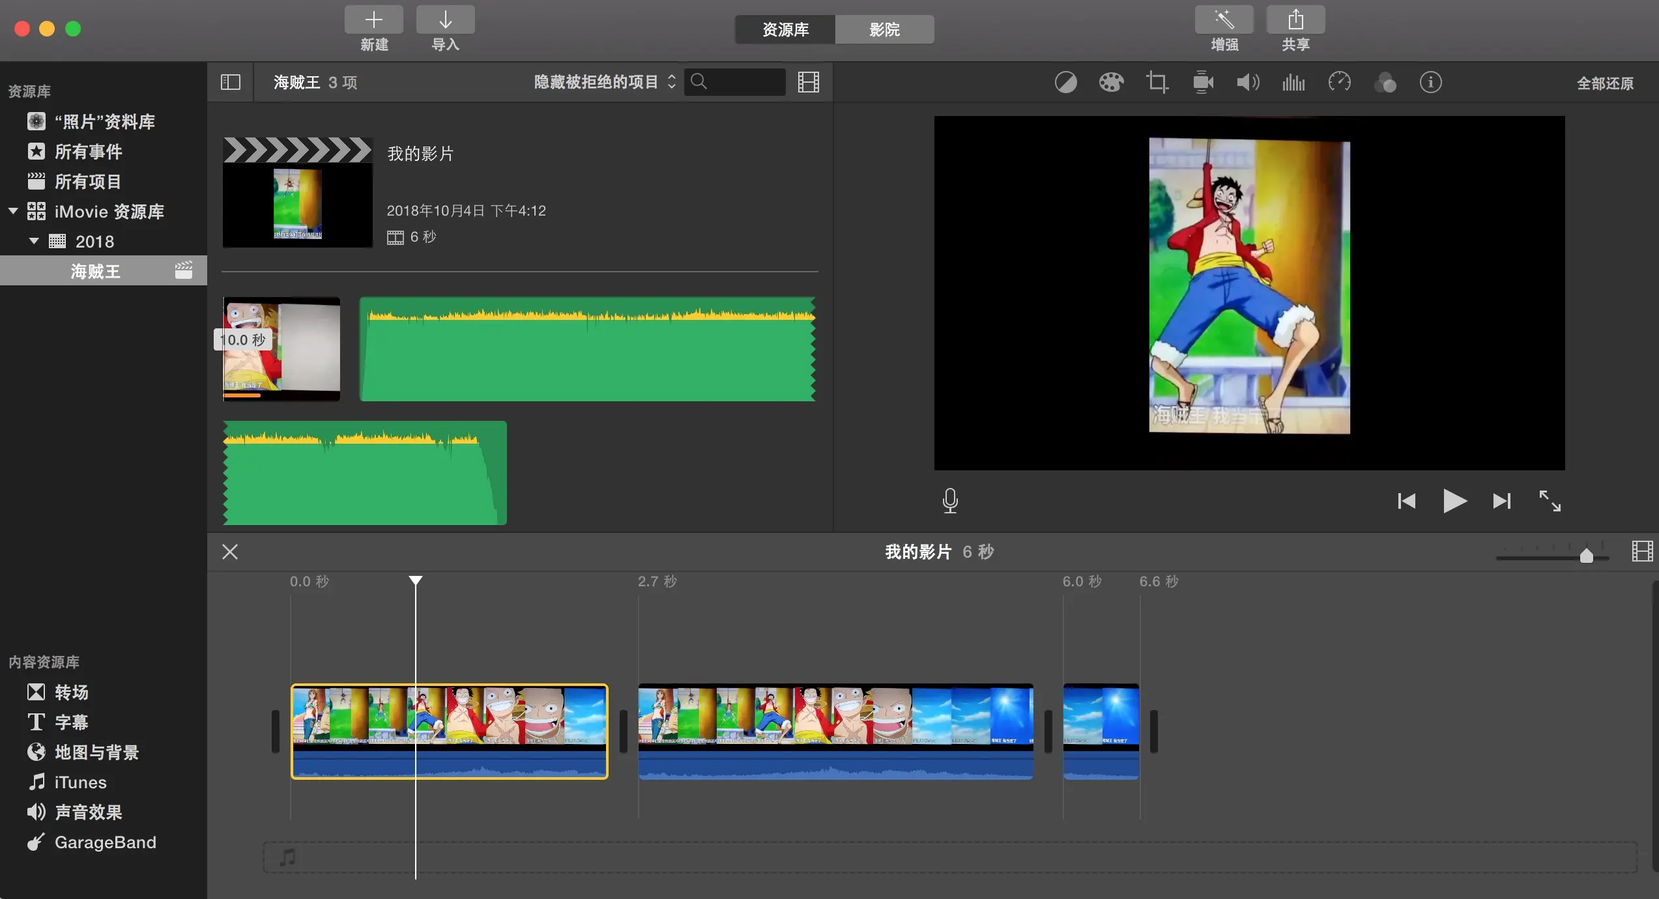Adjust the timeline zoom slider
This screenshot has height=899, width=1659.
click(1586, 556)
